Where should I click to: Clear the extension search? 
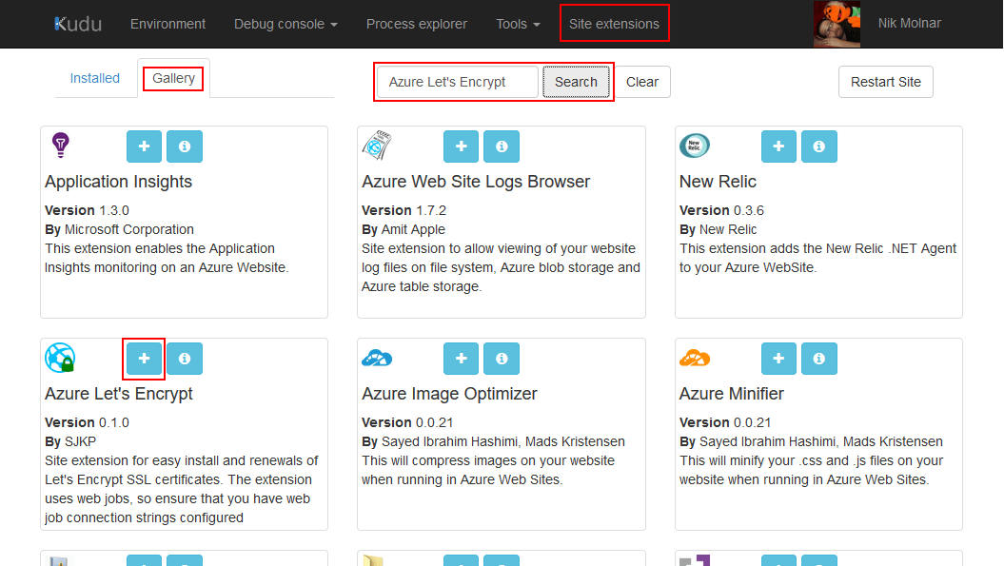point(642,82)
